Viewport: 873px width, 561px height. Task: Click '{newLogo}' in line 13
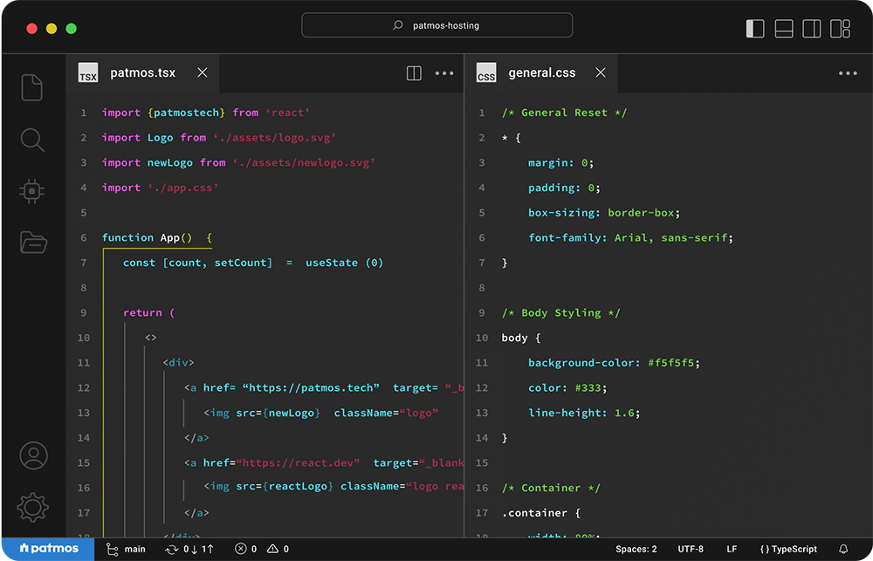(x=292, y=413)
